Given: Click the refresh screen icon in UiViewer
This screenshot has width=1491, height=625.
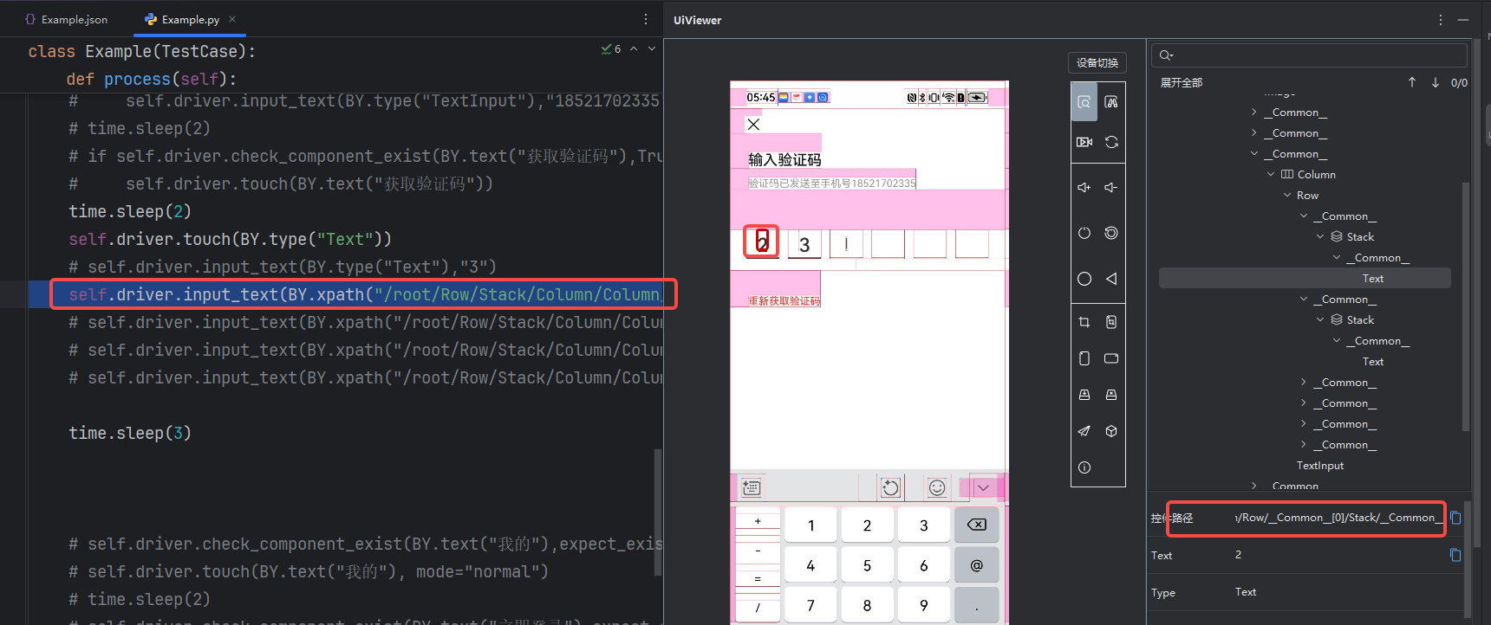Looking at the screenshot, I should click(x=1111, y=142).
